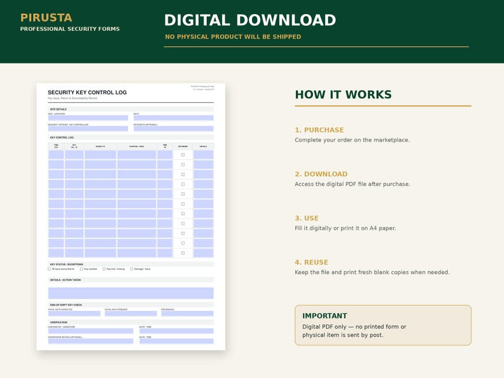Click the Site / Location input field
Image resolution: width=504 pixels, height=378 pixels.
(x=88, y=118)
